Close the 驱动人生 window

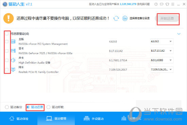(184, 4)
